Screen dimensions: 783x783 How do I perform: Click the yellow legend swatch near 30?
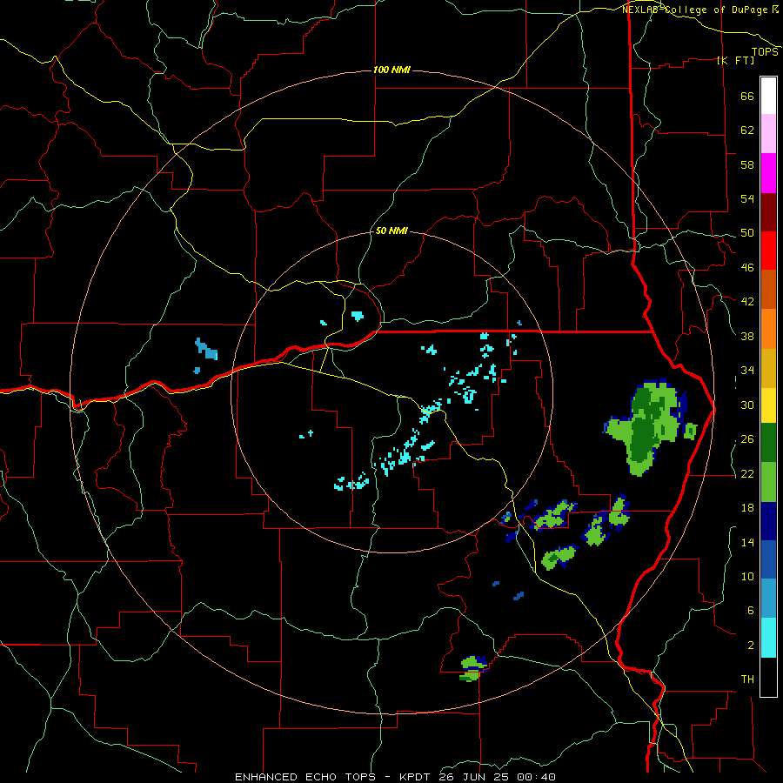768,405
